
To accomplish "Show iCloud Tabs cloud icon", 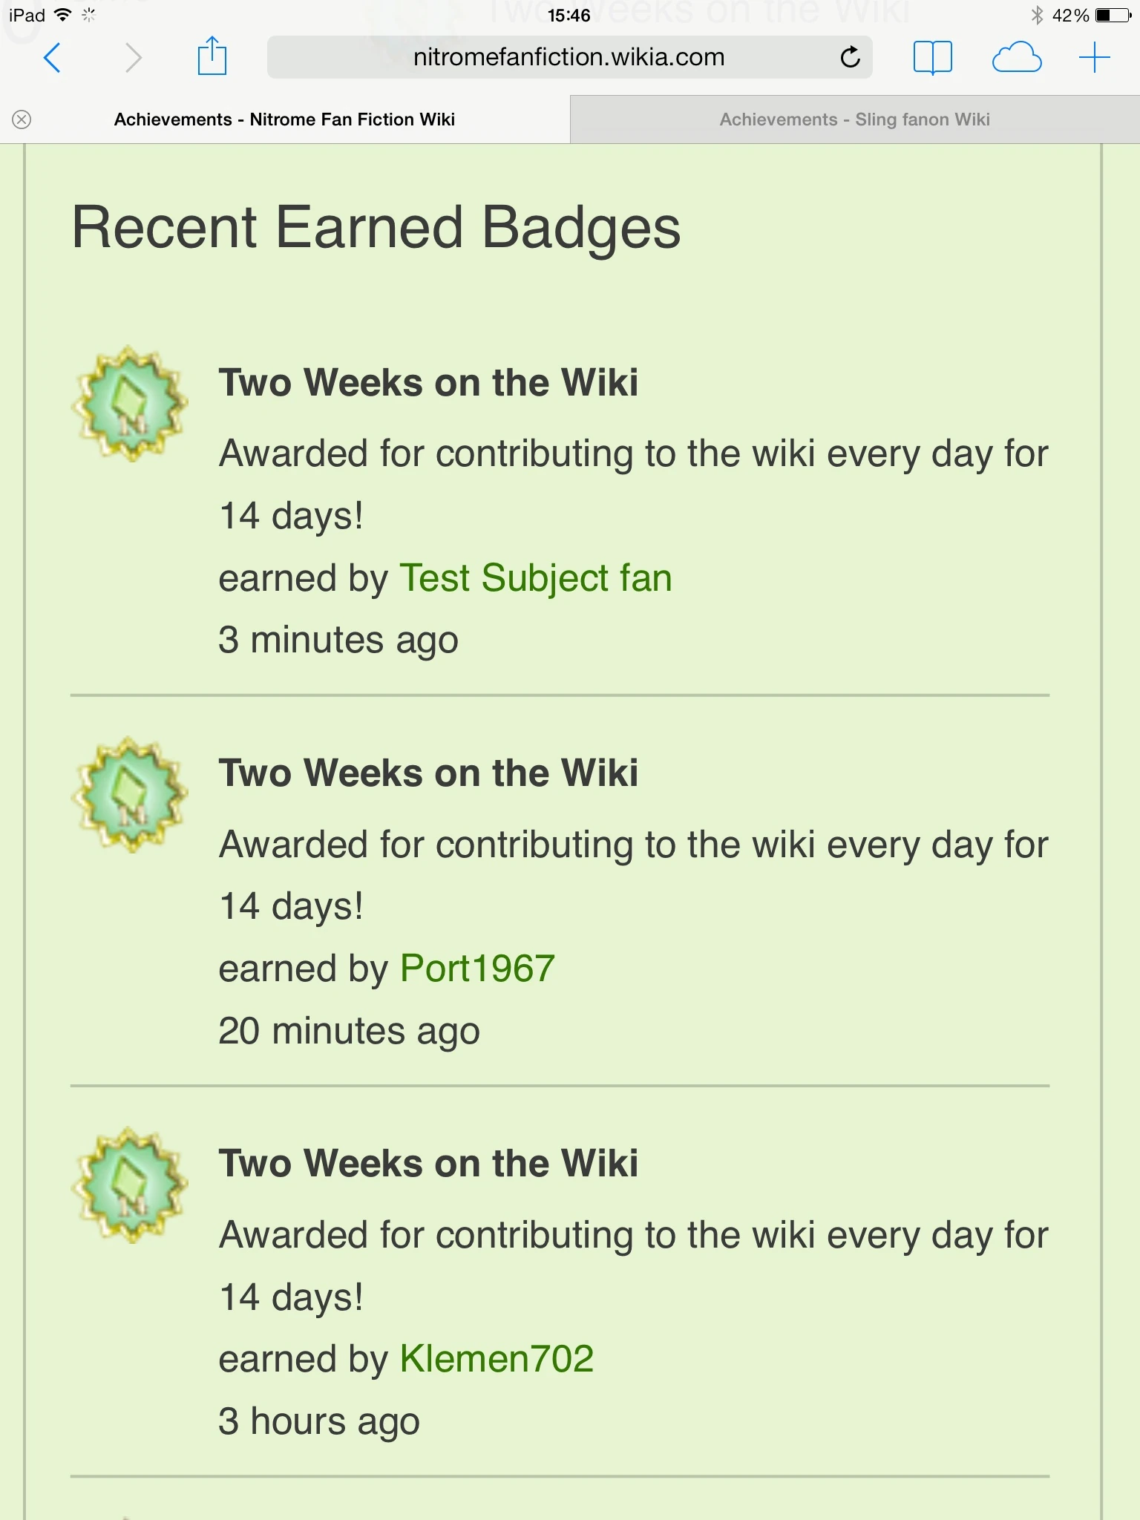I will 1016,57.
